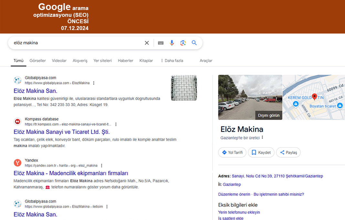Select the Tümü tab
345x220 pixels.
click(x=18, y=60)
